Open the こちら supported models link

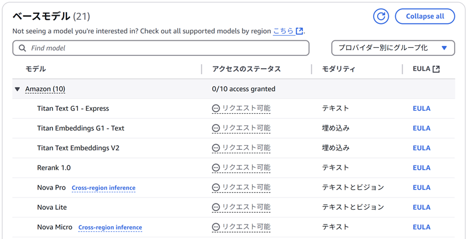coord(283,31)
